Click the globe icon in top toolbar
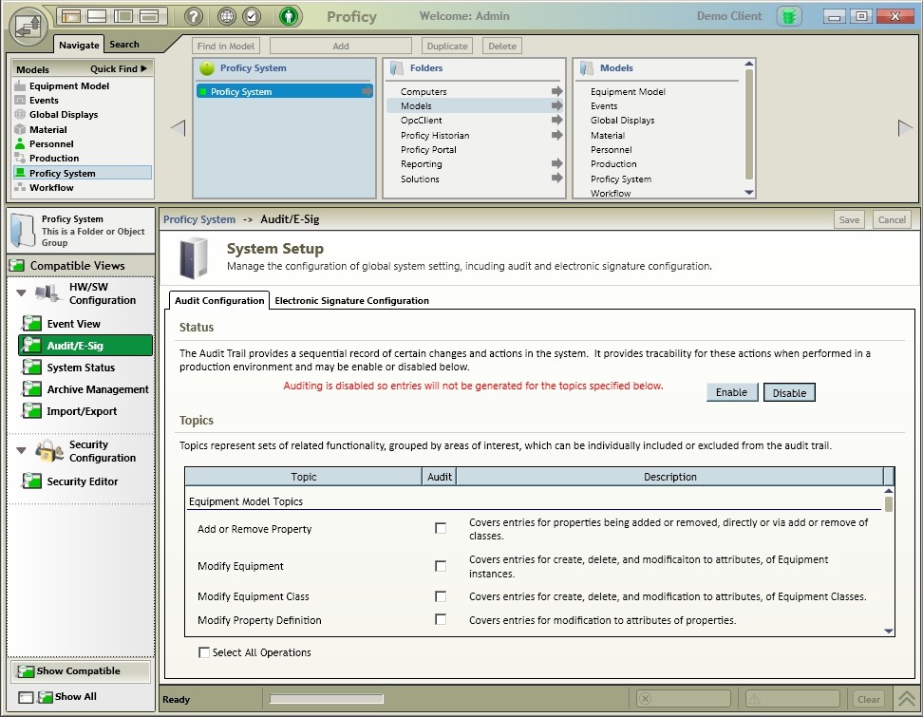The image size is (923, 717). (227, 16)
